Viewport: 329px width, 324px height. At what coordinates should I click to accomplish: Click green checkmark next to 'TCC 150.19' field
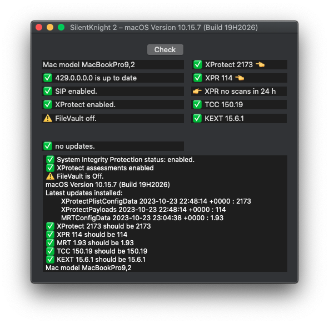pos(197,104)
